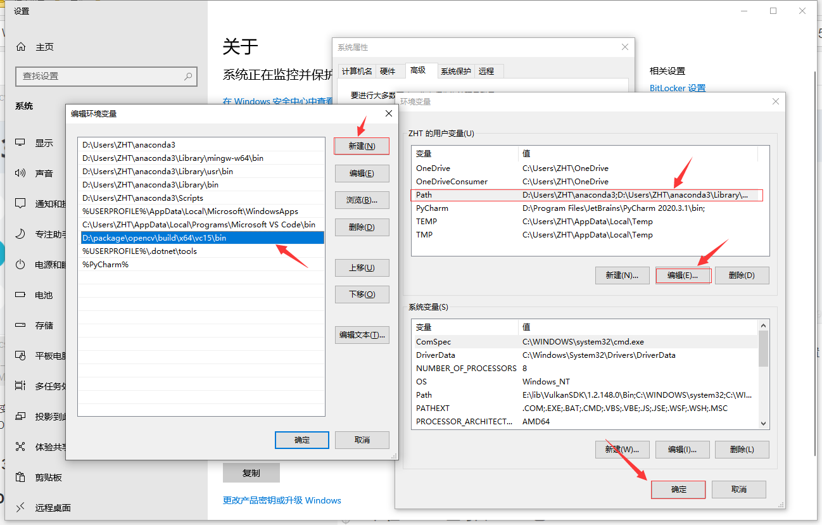822x525 pixels.
Task: Click 删除(D) in the edit environment variable dialog
Action: [x=362, y=227]
